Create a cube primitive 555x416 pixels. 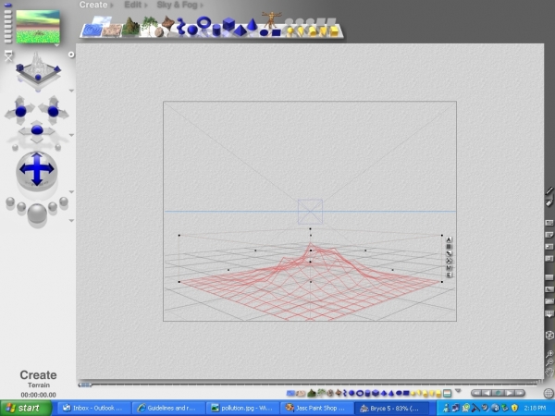coord(228,24)
